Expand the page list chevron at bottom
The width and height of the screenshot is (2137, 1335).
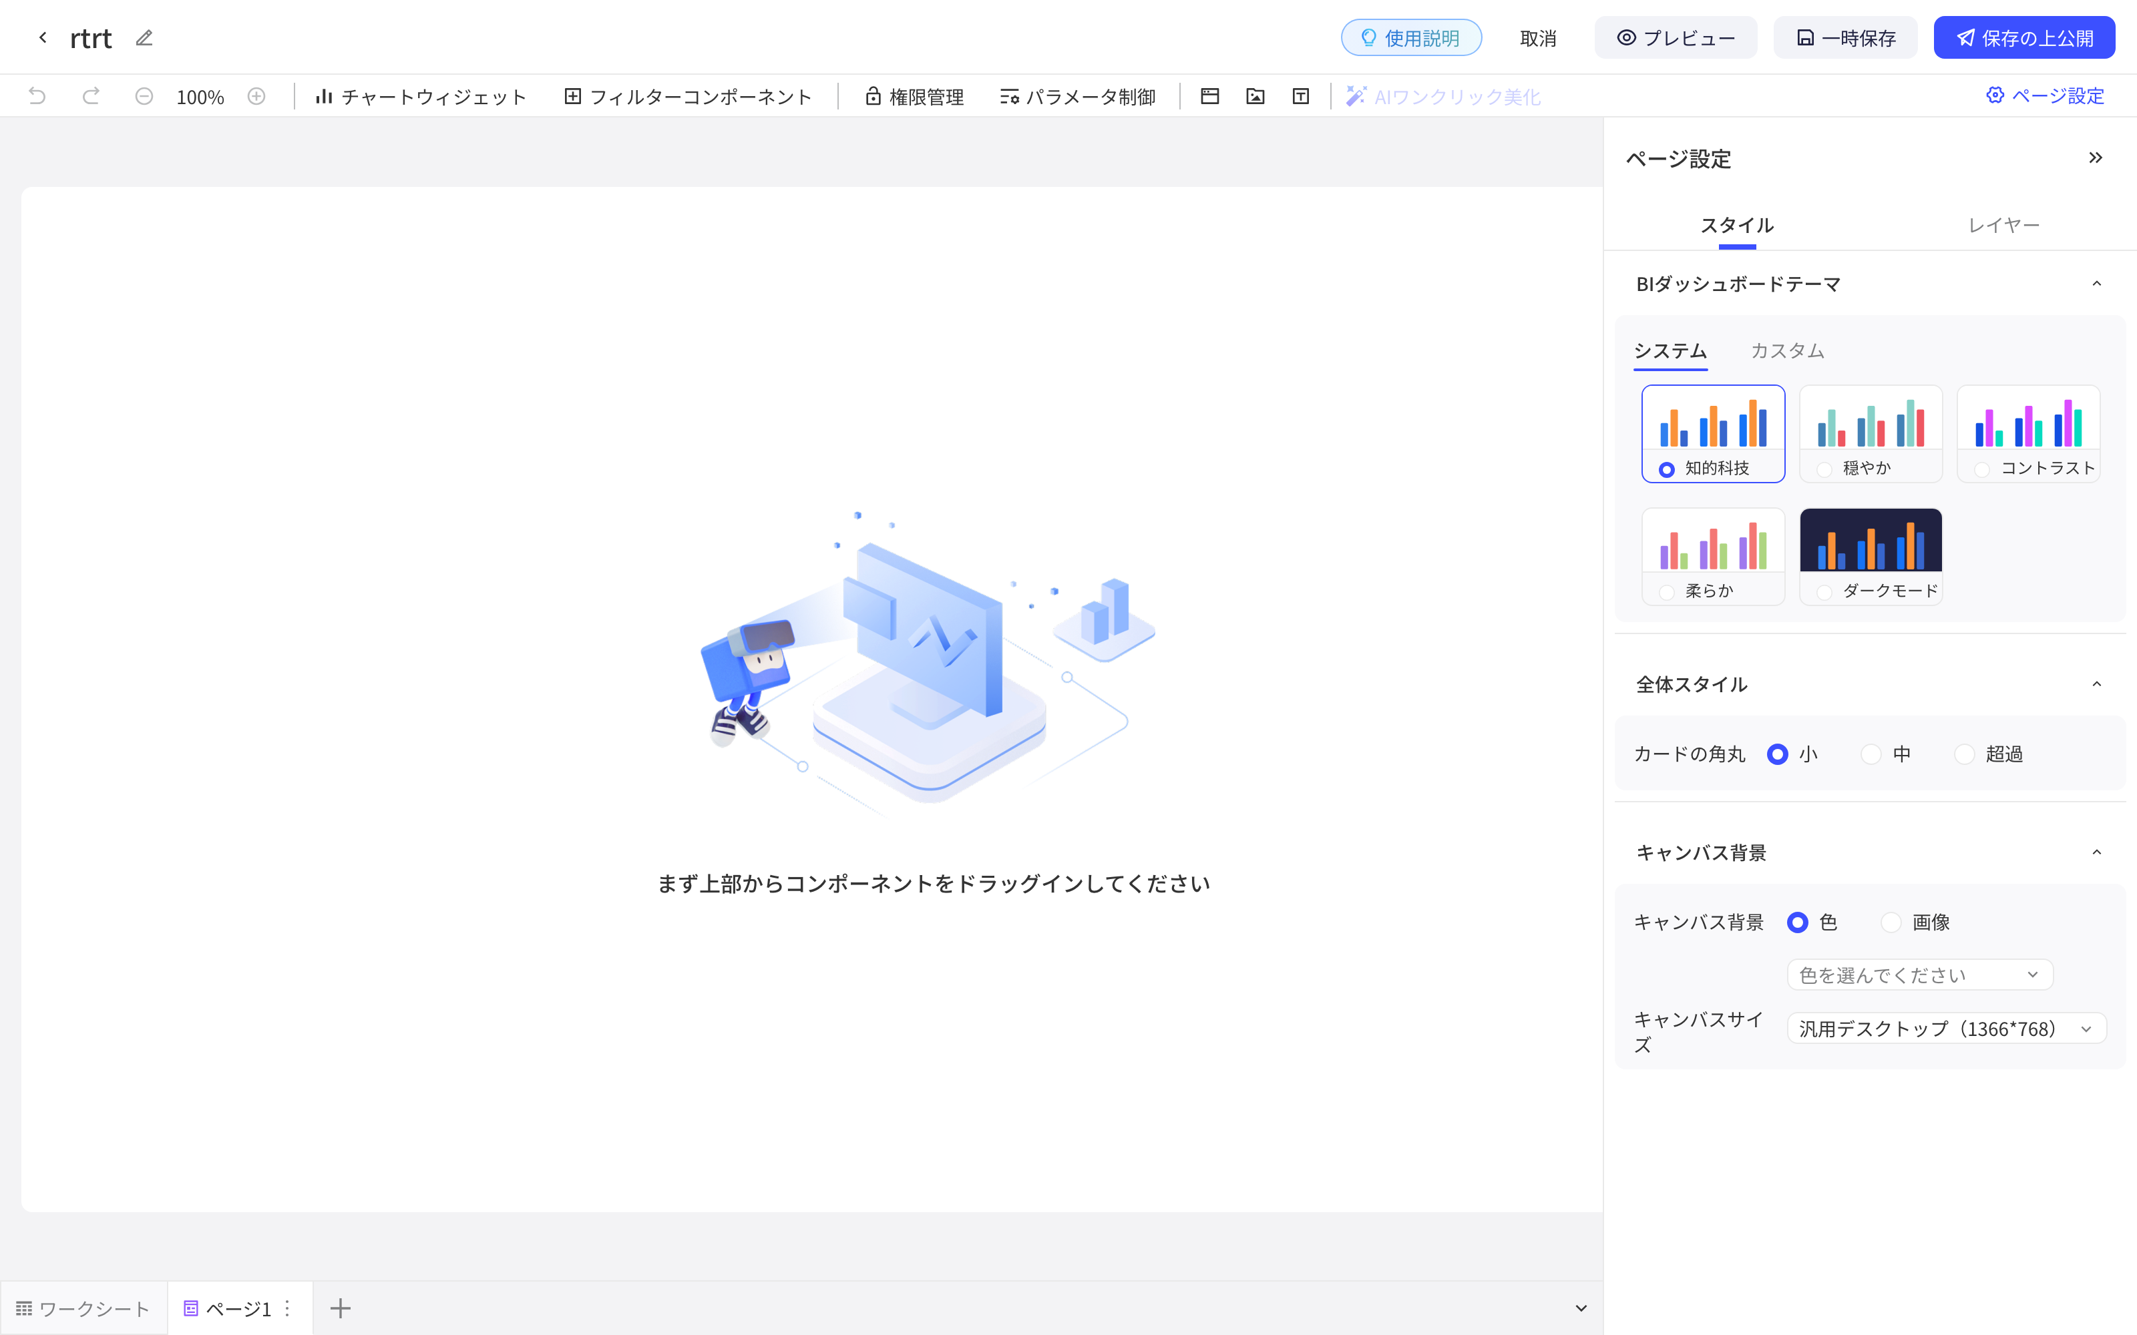[x=1581, y=1308]
